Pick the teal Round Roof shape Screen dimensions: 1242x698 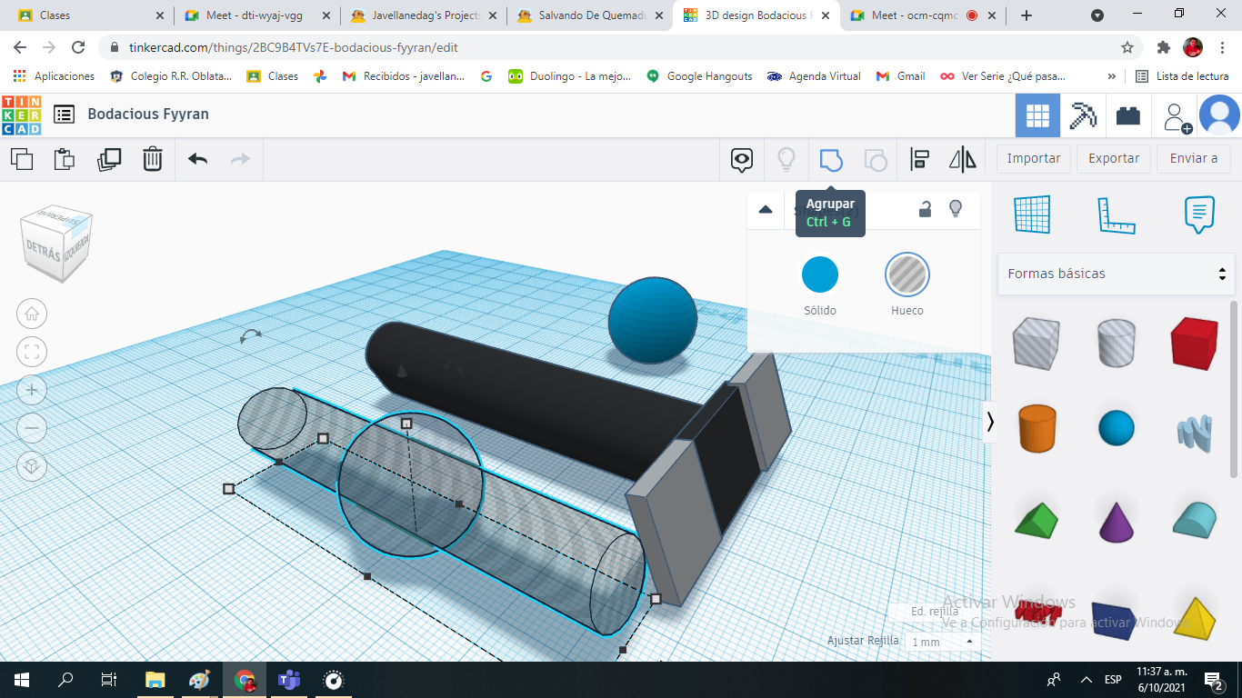coord(1194,519)
